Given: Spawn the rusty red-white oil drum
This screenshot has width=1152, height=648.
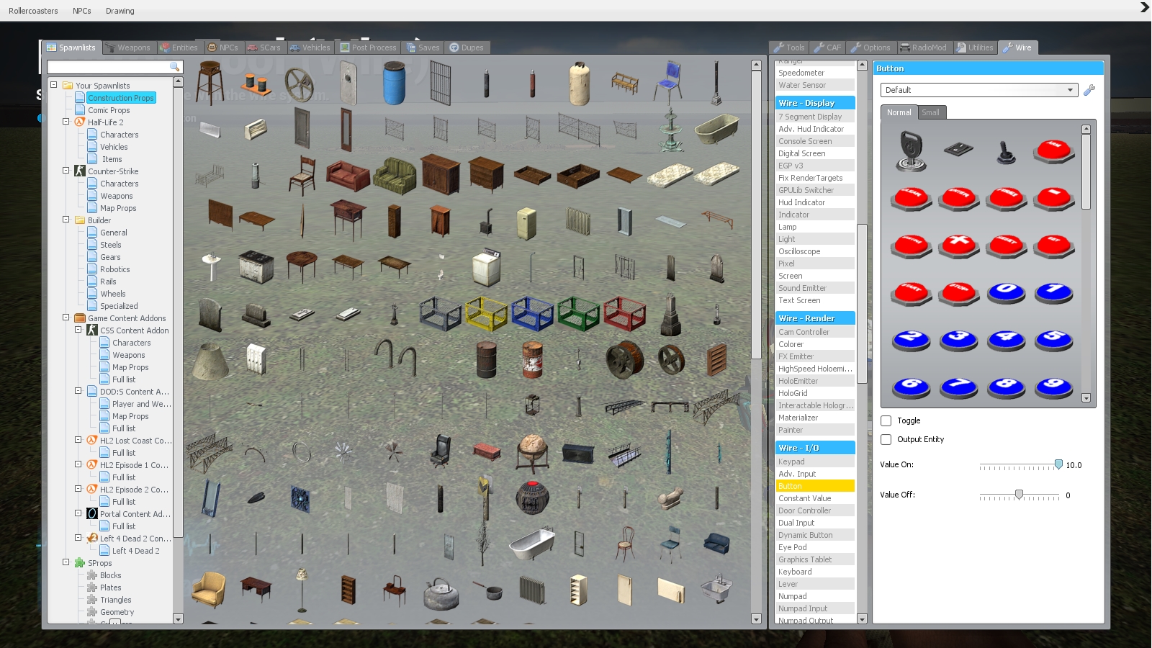Looking at the screenshot, I should pyautogui.click(x=533, y=359).
